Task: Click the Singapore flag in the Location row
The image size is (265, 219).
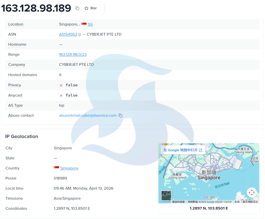Action: coord(84,24)
